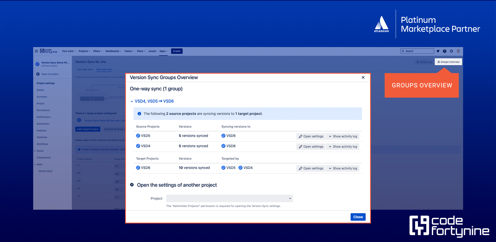Viewport: 496px width, 242px height.
Task: Close the Groups Overview dialog with X
Action: click(x=363, y=77)
